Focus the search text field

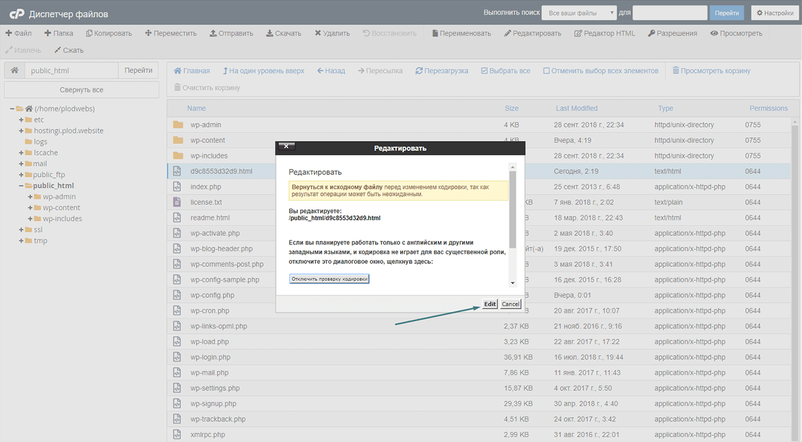pyautogui.click(x=670, y=13)
